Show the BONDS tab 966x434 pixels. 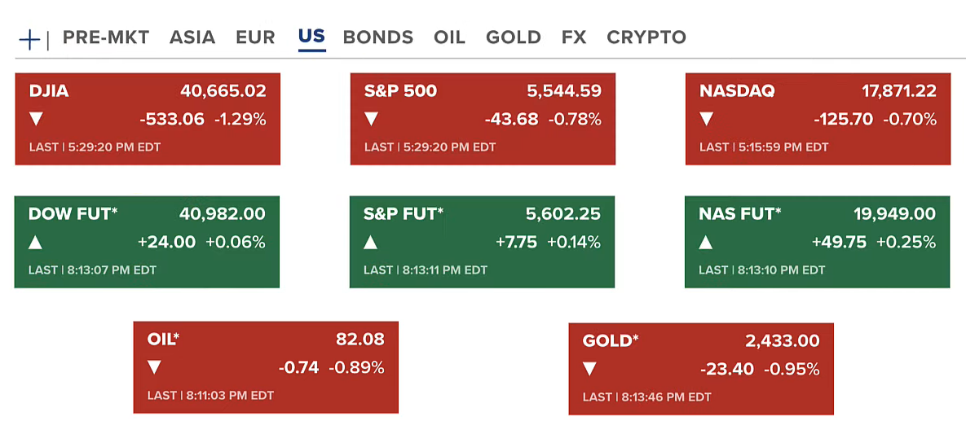click(x=378, y=37)
